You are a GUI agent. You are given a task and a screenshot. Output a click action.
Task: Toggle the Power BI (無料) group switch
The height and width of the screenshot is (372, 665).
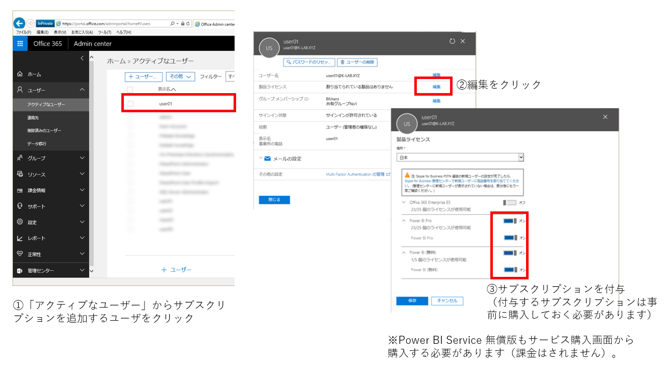pyautogui.click(x=509, y=253)
